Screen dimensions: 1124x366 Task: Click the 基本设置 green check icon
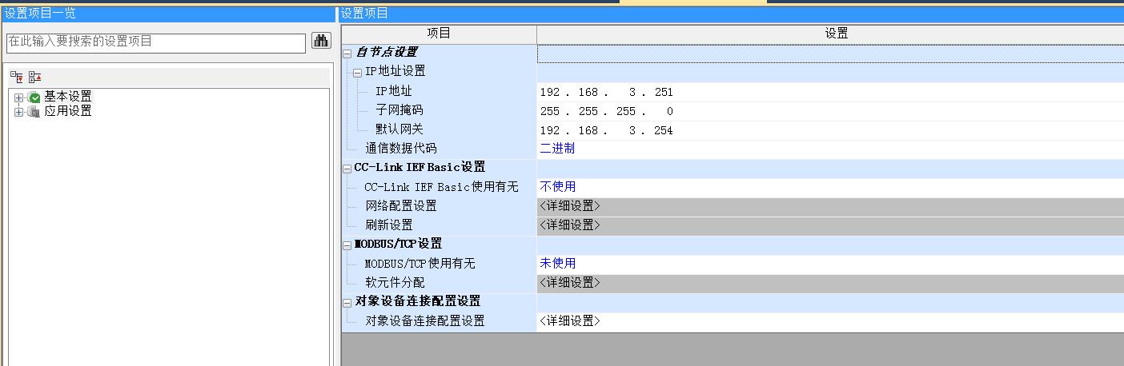34,97
